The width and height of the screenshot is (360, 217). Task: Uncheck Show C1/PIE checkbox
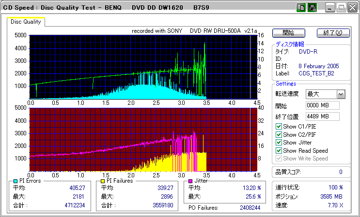click(279, 127)
